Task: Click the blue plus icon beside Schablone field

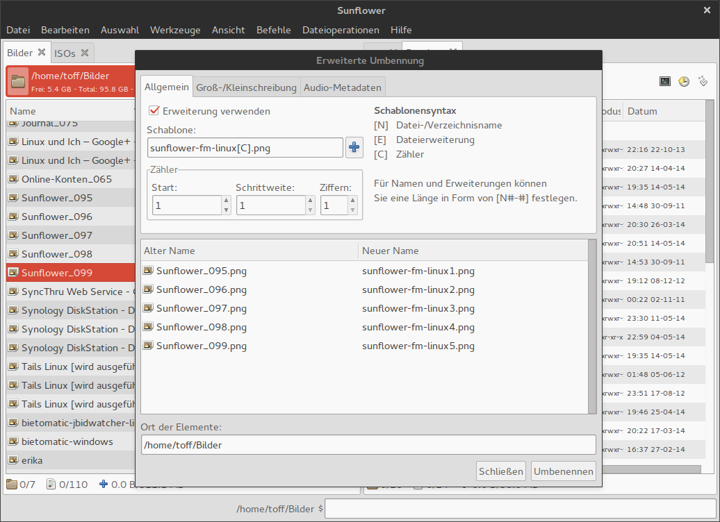Action: (x=354, y=147)
